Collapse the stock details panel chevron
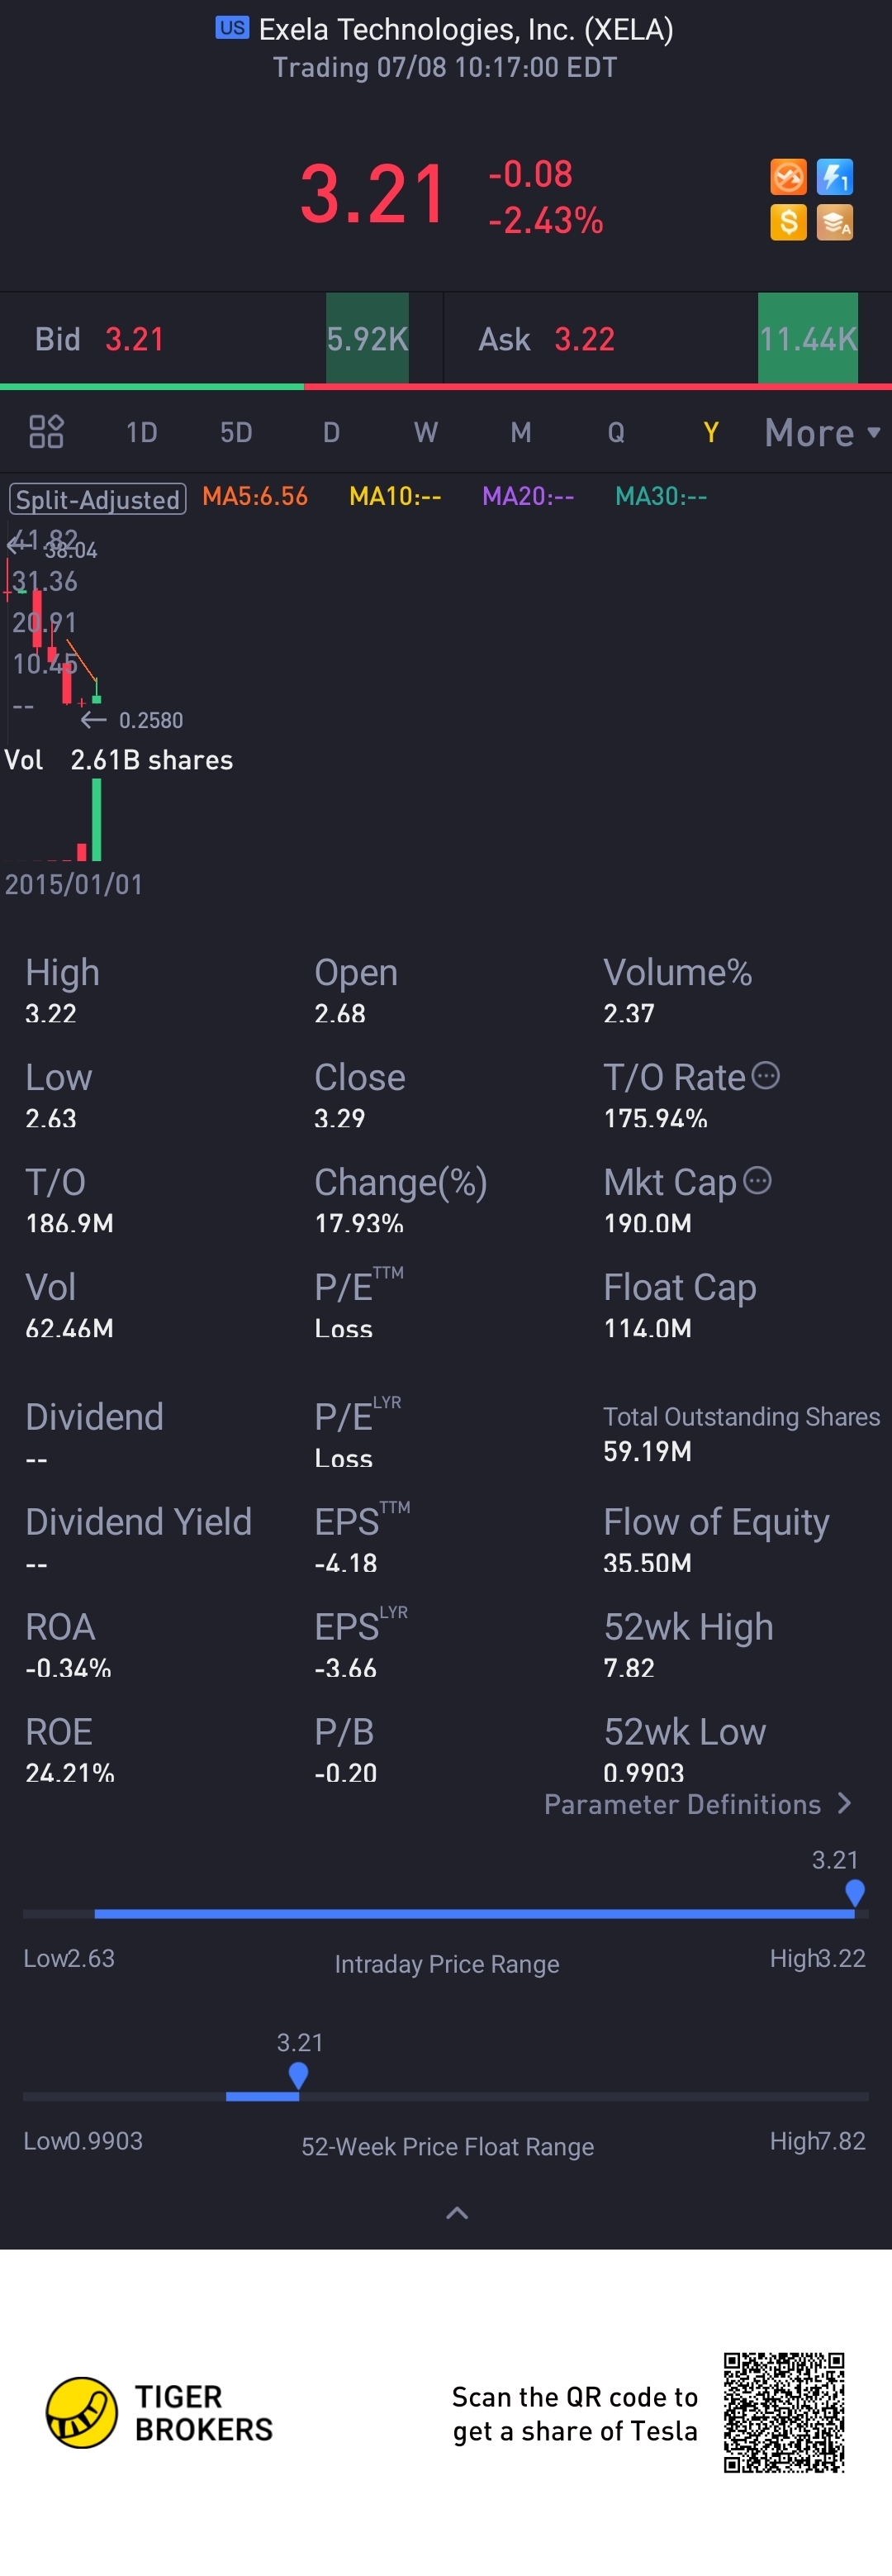The width and height of the screenshot is (892, 2576). click(457, 2213)
